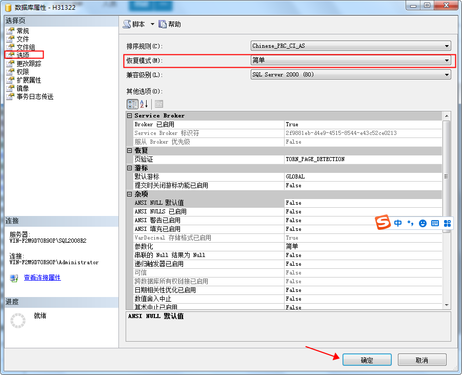Image resolution: width=462 pixels, height=375 pixels.
Task: Collapse the Service Broker category
Action: [130, 116]
